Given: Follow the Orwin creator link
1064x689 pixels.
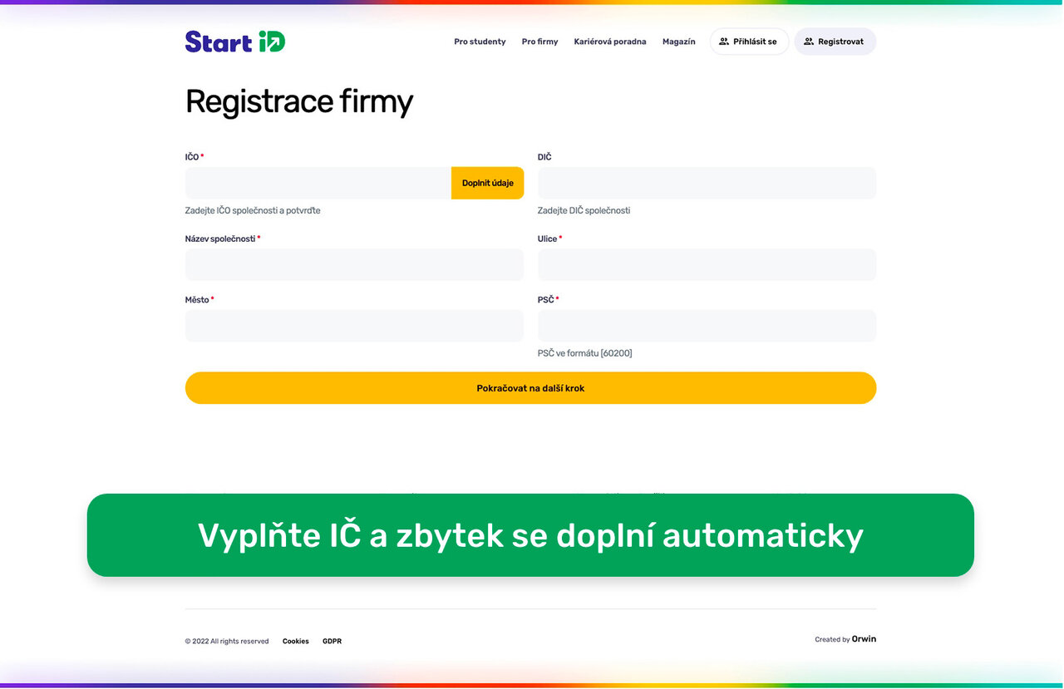Looking at the screenshot, I should (864, 639).
